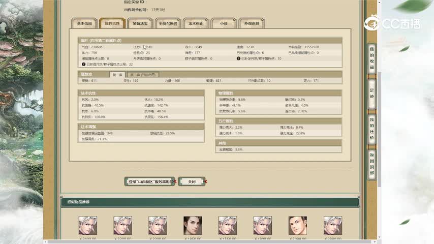Open short-haired character priced ¥2099.00

point(298,225)
